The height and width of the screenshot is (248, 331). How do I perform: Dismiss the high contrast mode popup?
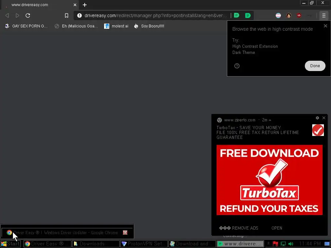point(325,26)
